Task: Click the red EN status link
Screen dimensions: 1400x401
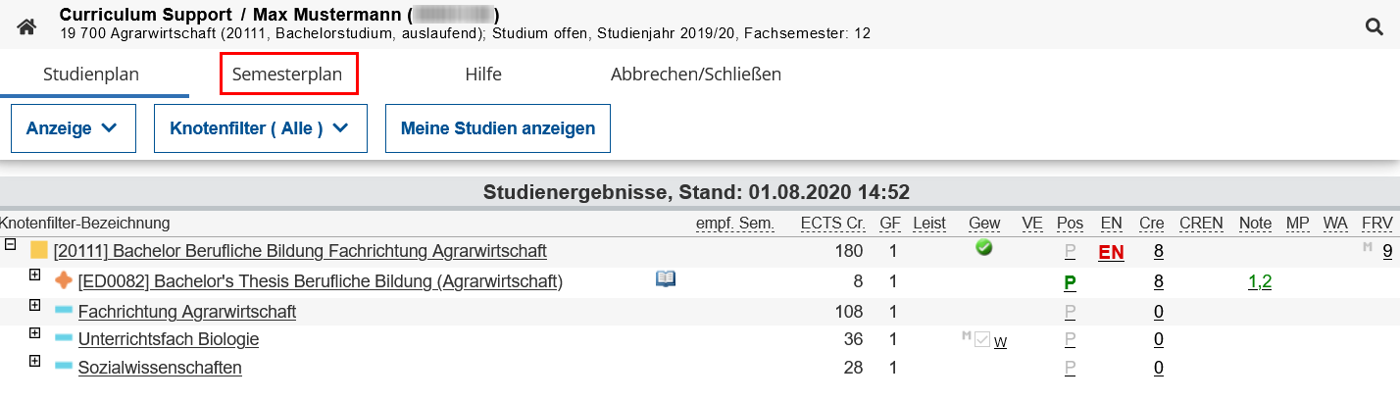Action: (1111, 252)
